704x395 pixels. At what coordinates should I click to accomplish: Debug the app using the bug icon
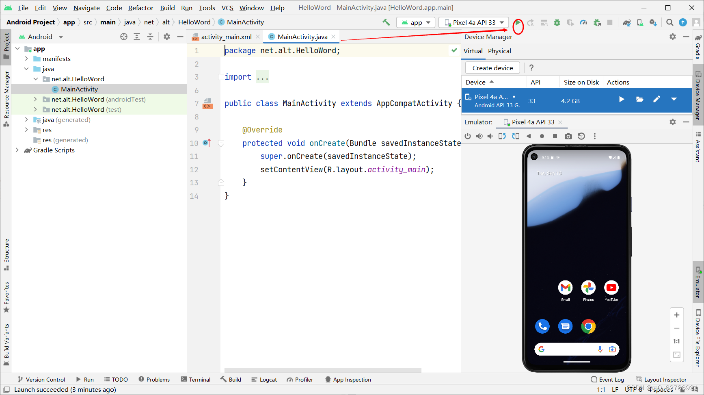pyautogui.click(x=557, y=22)
